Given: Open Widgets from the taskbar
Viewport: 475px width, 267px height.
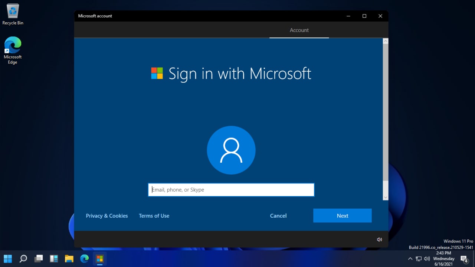Looking at the screenshot, I should 54,258.
